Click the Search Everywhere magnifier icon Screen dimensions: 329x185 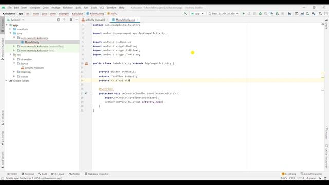320,14
